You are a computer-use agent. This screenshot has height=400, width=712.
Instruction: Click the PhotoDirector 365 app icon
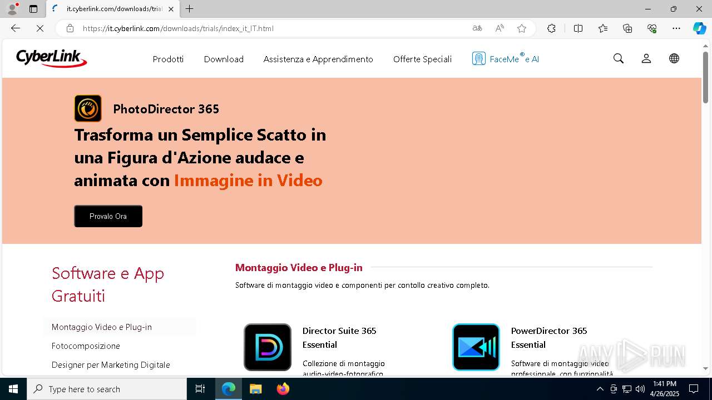pos(88,108)
